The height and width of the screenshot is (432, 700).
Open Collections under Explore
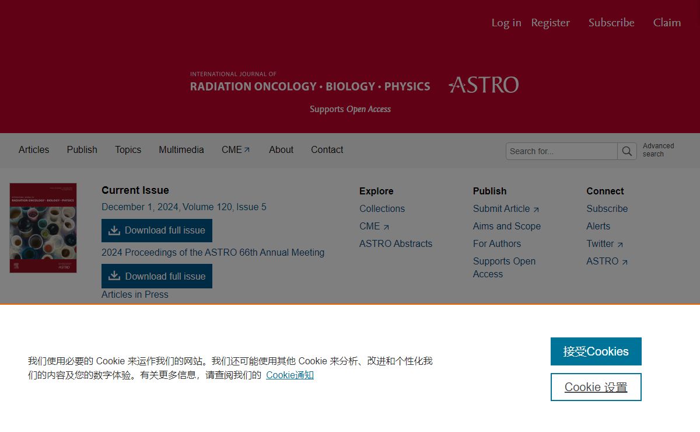point(382,209)
